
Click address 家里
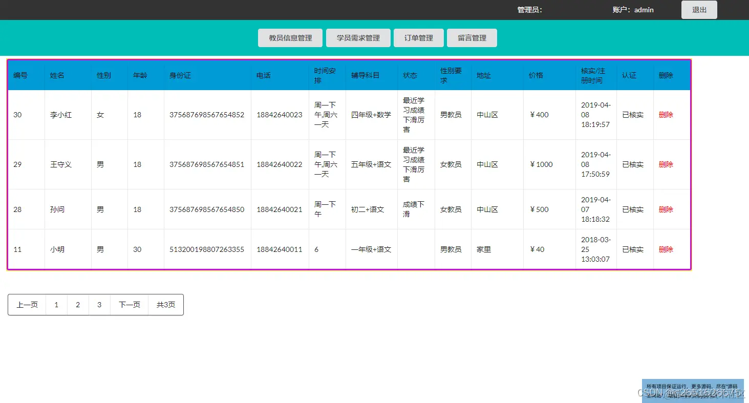click(x=484, y=249)
